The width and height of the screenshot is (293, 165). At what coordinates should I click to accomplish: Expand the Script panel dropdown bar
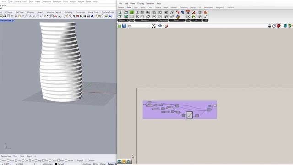pos(177,20)
